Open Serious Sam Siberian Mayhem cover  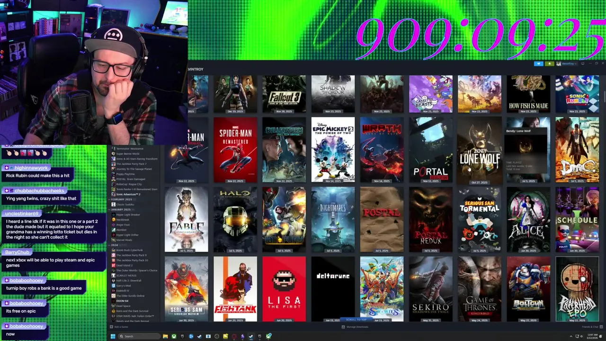pyautogui.click(x=186, y=289)
